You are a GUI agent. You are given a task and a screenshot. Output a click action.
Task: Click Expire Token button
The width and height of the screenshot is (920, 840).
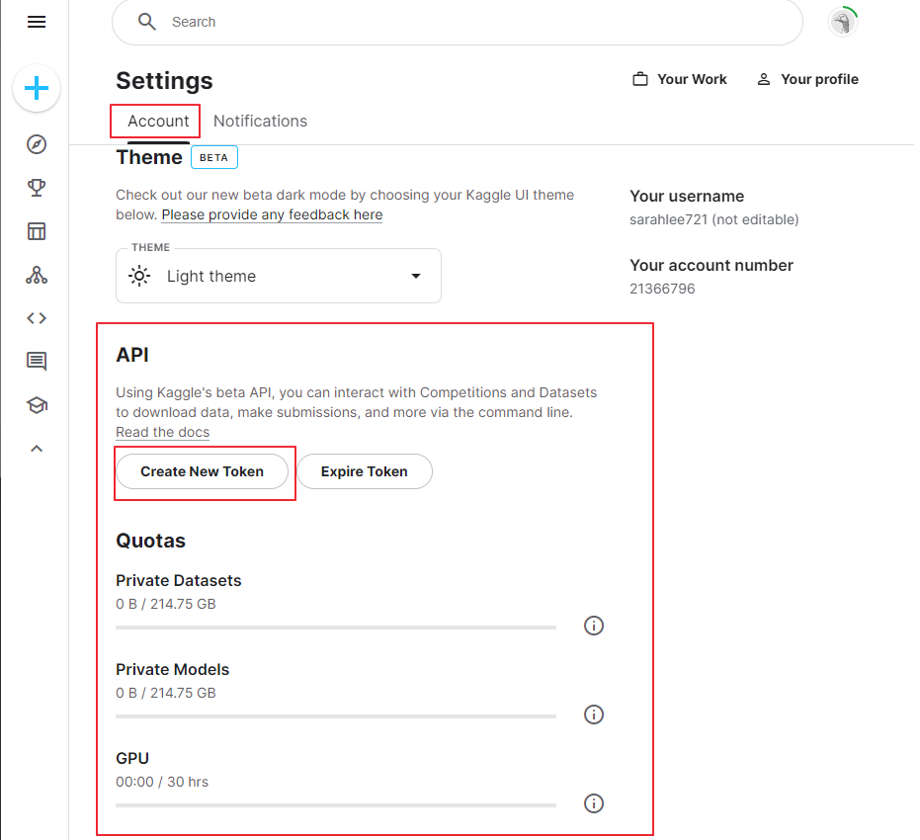point(365,471)
